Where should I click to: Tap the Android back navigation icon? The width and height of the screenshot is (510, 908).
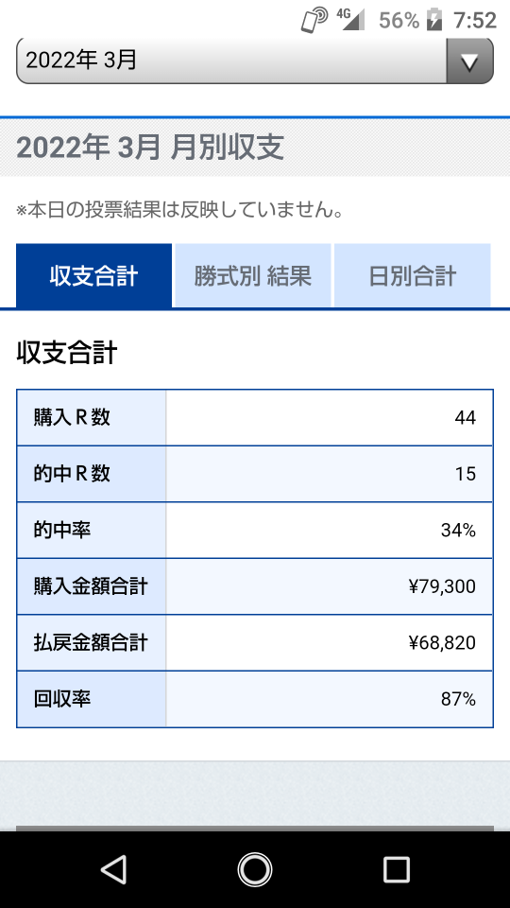pyautogui.click(x=114, y=869)
